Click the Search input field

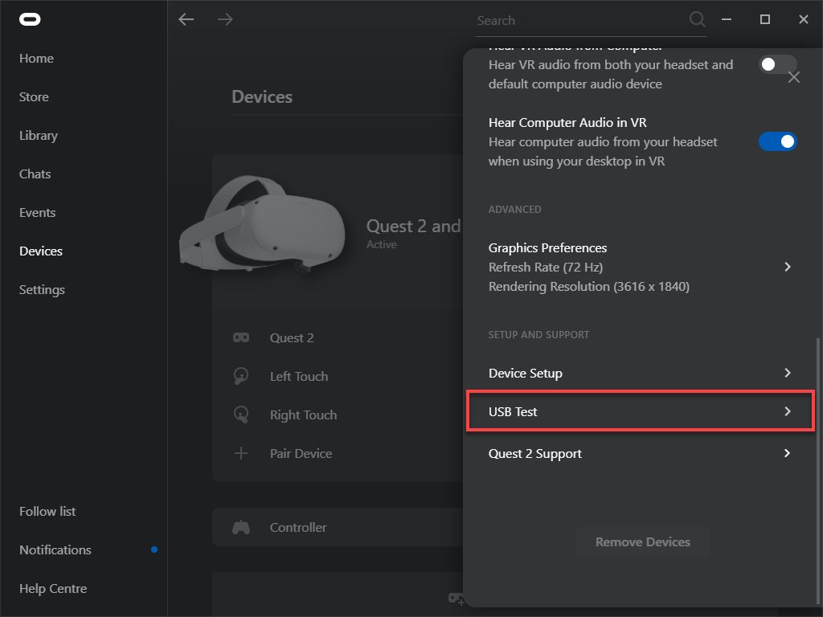(579, 21)
